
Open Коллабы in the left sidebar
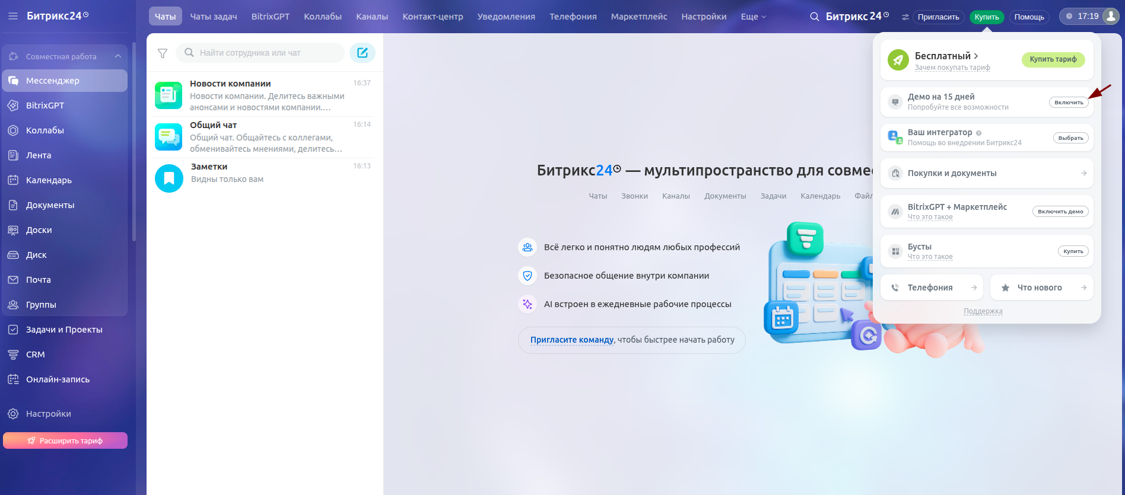pos(65,130)
